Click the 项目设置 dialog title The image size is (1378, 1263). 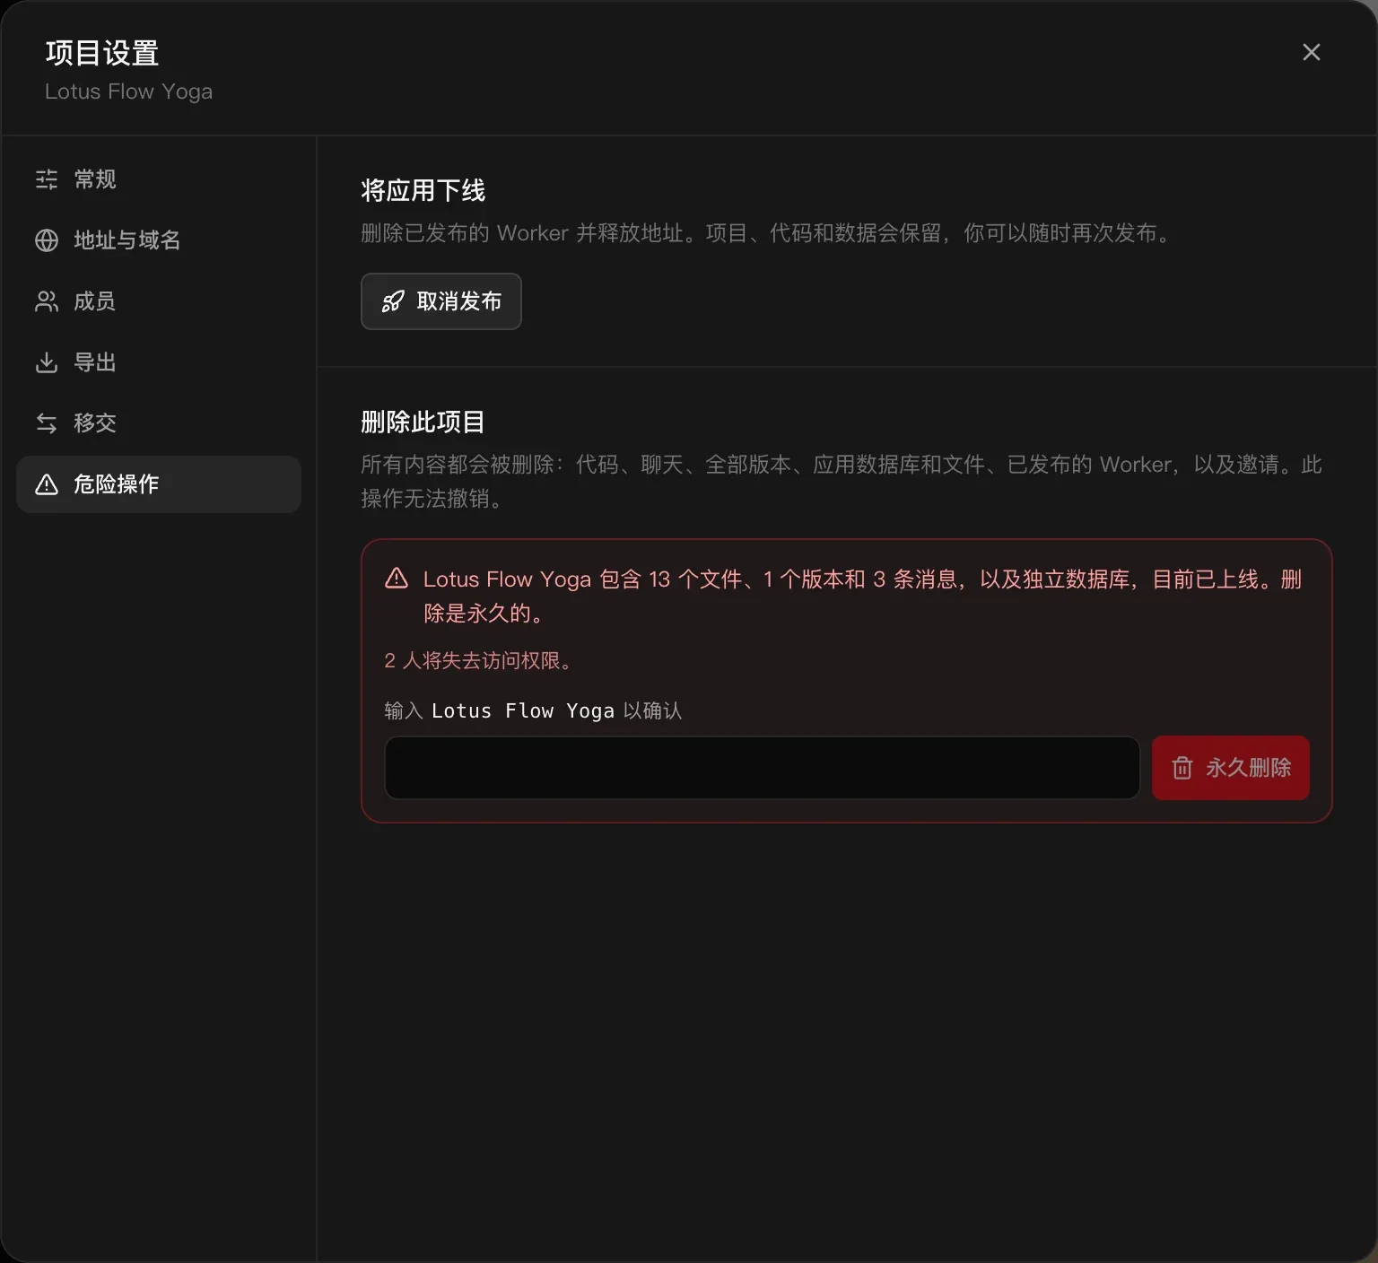point(102,53)
